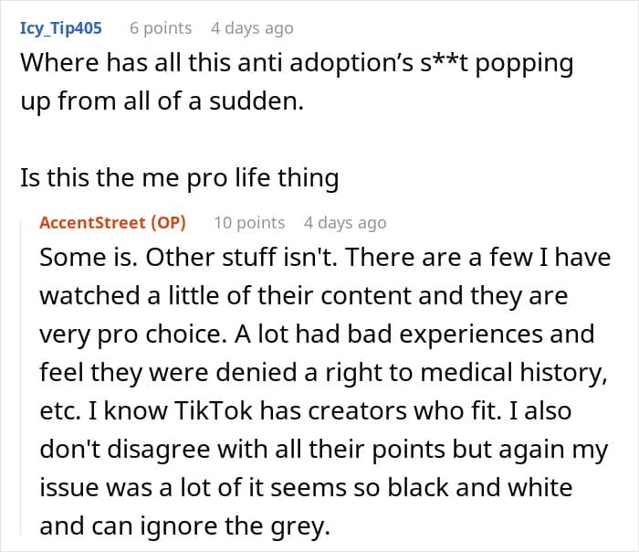Open permalink from AccentStreet's '4 days ago' timestamp
This screenshot has width=639, height=552.
[345, 223]
